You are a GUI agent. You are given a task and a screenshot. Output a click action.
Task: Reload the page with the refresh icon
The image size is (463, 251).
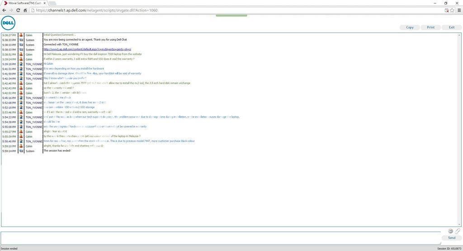pyautogui.click(x=19, y=10)
